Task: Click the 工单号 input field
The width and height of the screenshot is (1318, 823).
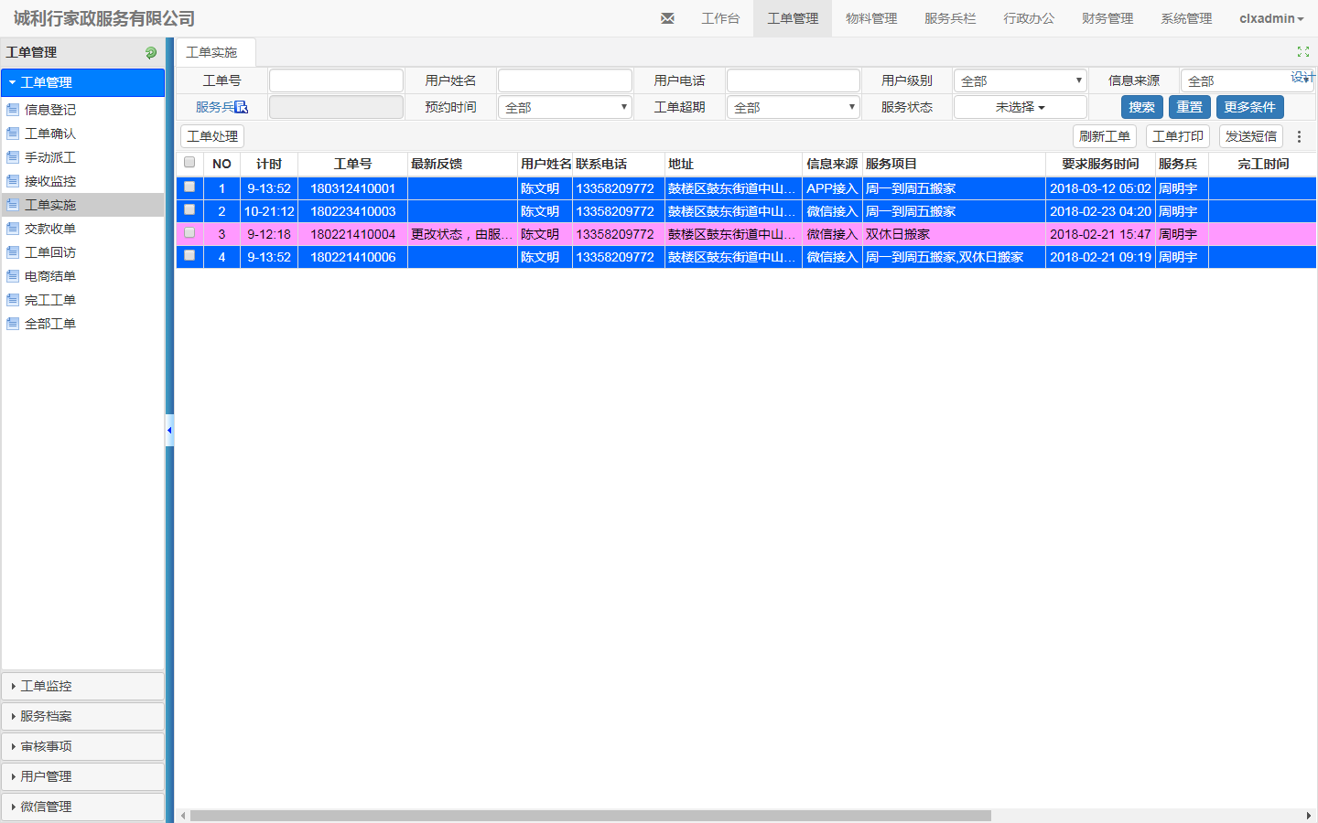Action: (x=336, y=81)
